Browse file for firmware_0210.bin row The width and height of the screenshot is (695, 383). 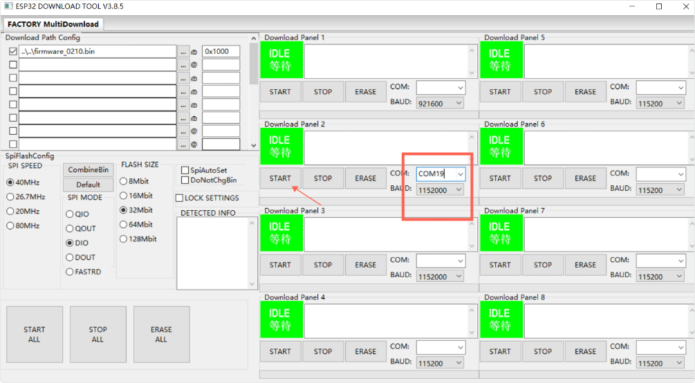click(183, 51)
